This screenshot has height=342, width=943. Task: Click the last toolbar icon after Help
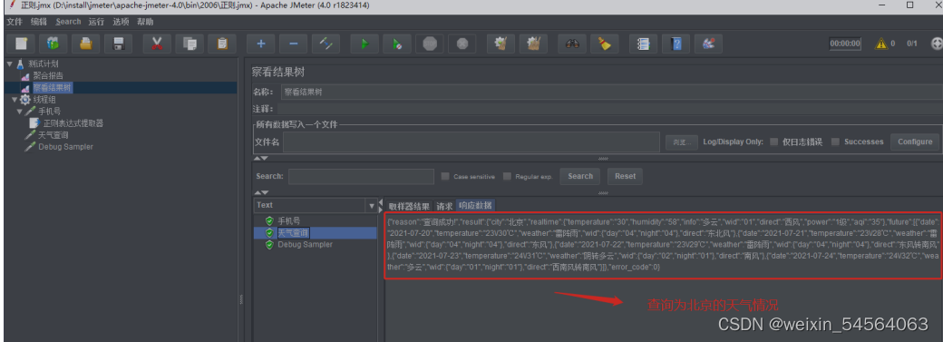(x=708, y=44)
